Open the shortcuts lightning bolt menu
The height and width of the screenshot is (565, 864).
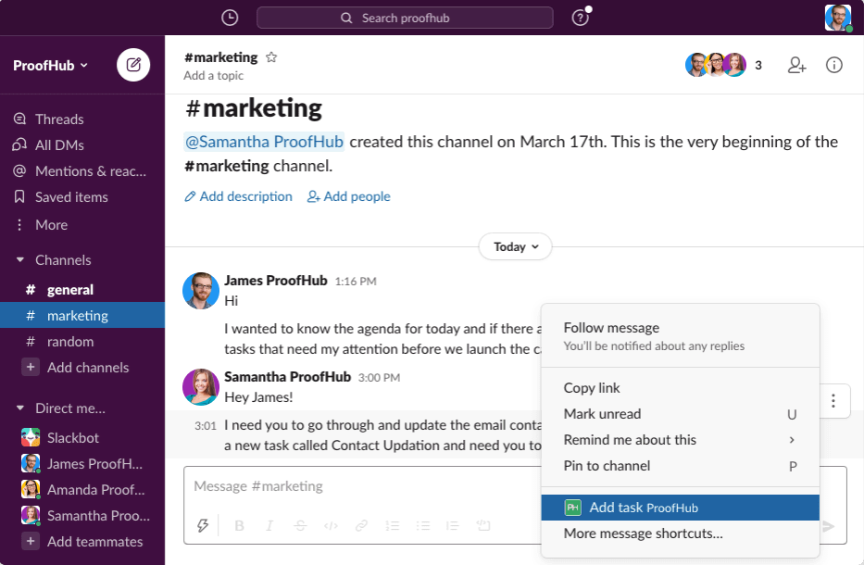coord(203,525)
